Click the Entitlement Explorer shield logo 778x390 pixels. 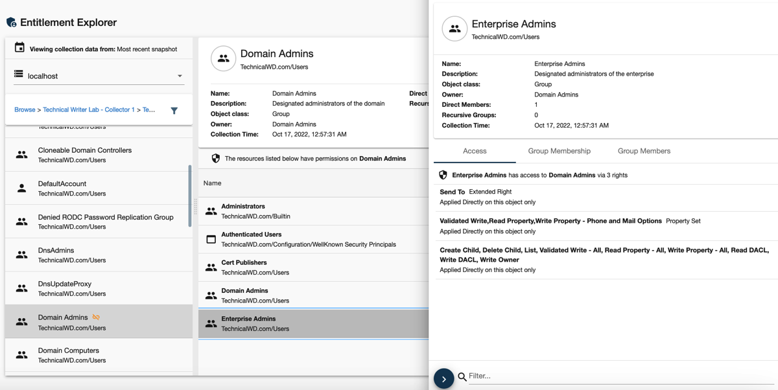tap(11, 23)
